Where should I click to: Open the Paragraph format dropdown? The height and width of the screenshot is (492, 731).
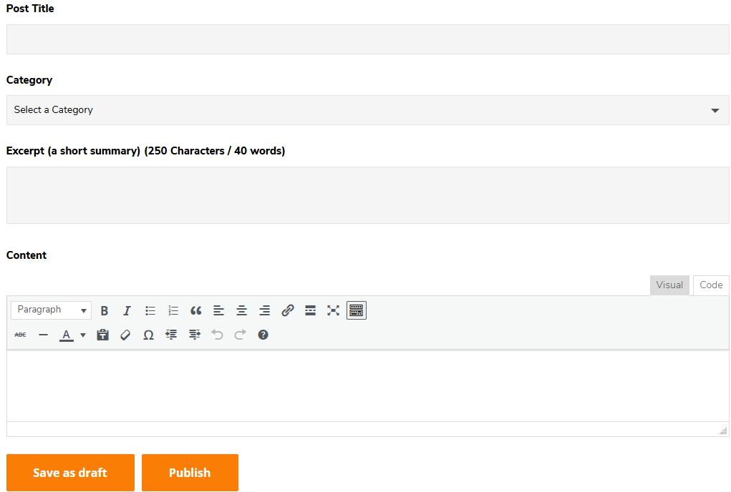(52, 310)
